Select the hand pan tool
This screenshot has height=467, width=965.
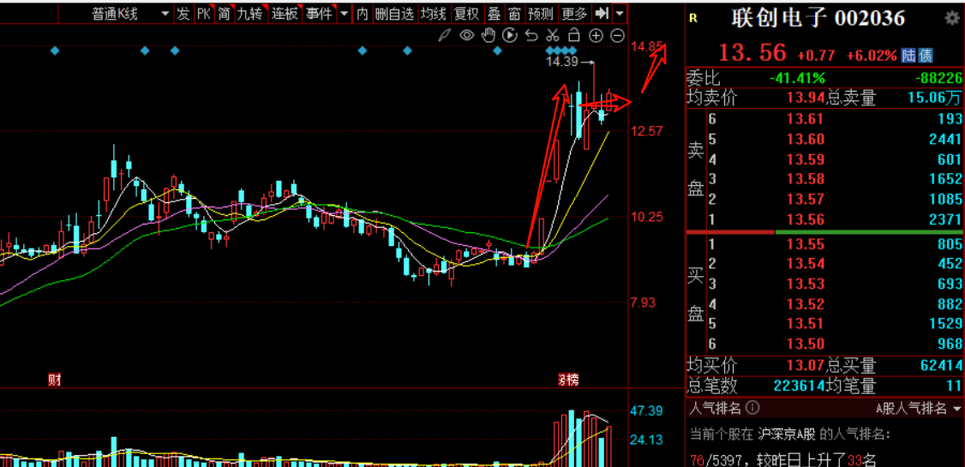coord(488,35)
